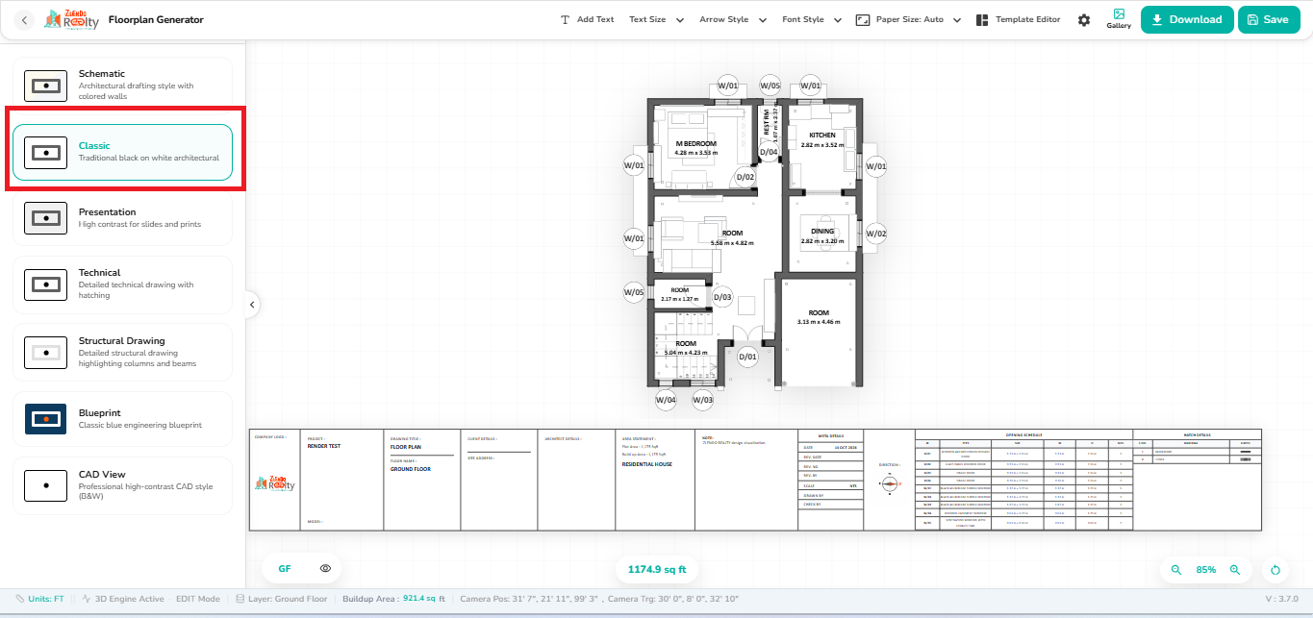Click the 3D Engine Active status
This screenshot has height=618, width=1313.
[x=121, y=599]
